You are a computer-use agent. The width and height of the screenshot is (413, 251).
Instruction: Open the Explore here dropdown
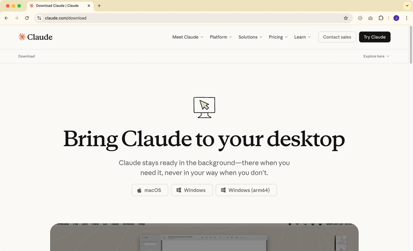point(376,56)
